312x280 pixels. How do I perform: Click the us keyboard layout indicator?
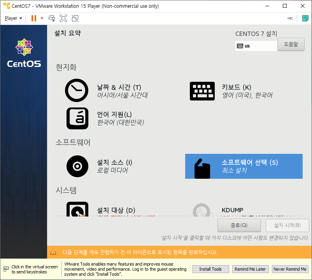pyautogui.click(x=256, y=46)
